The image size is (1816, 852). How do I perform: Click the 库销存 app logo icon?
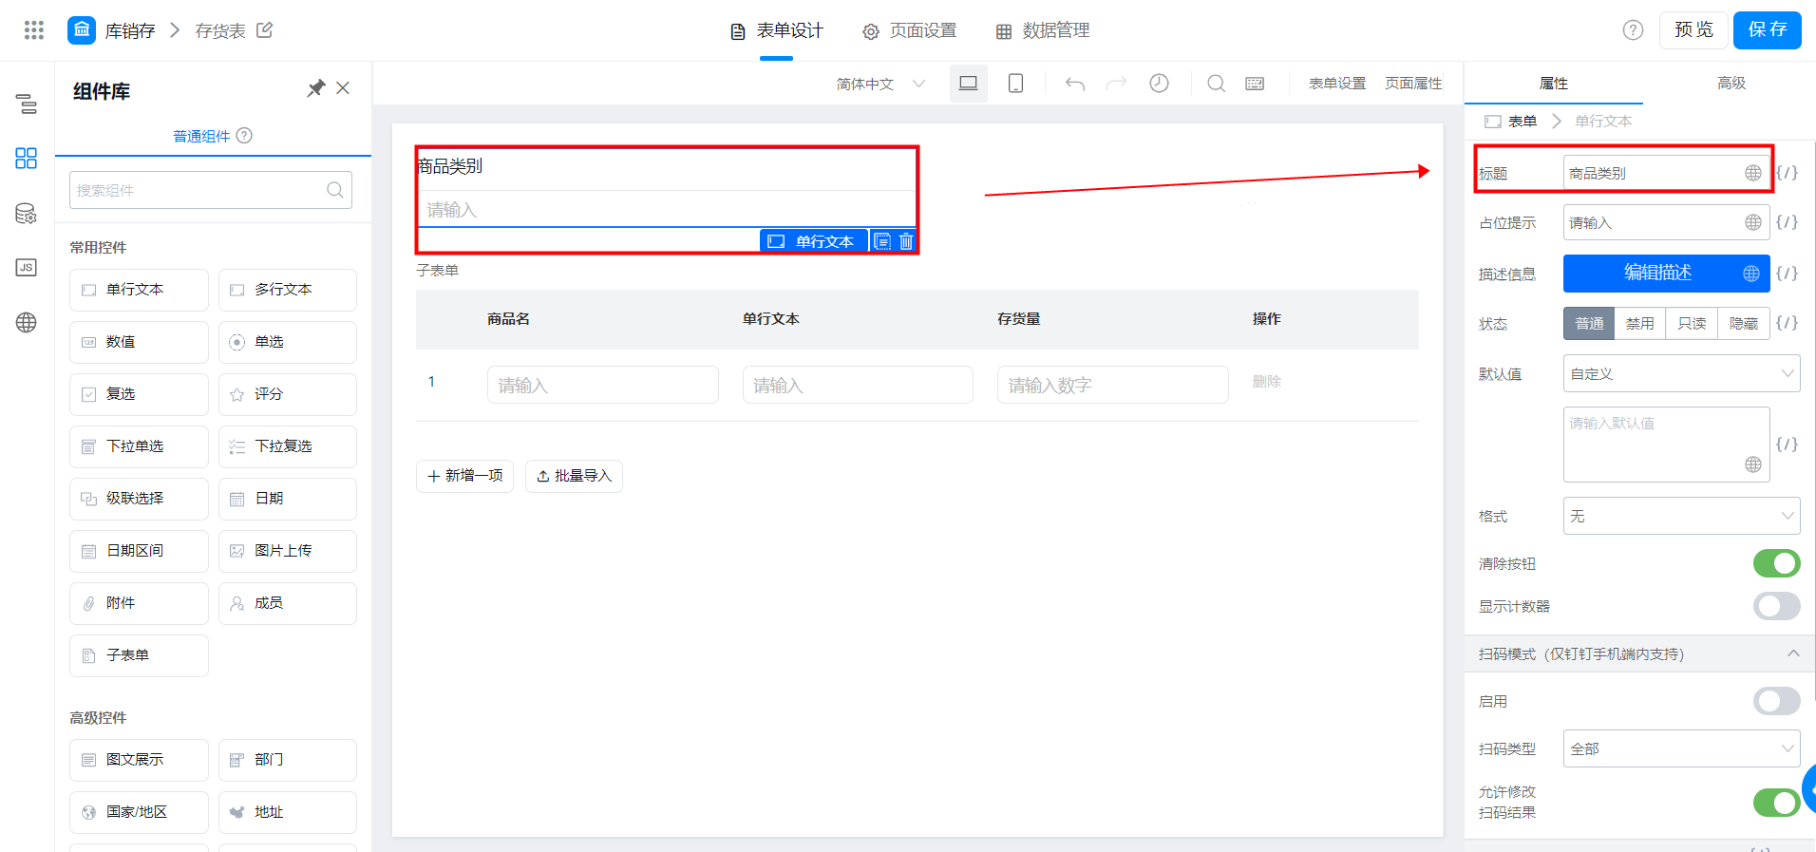pyautogui.click(x=82, y=30)
